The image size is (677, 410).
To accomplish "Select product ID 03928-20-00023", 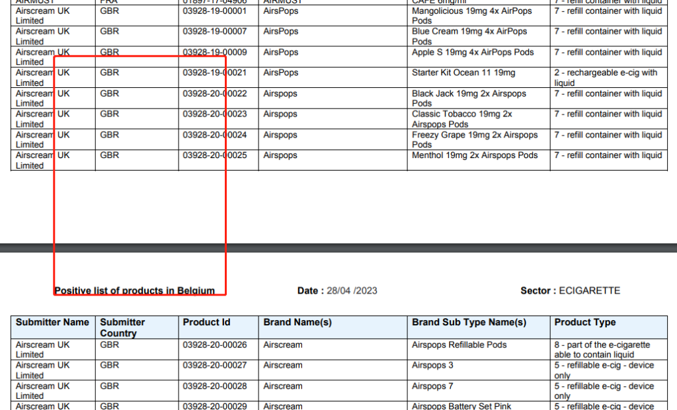I will coord(215,114).
